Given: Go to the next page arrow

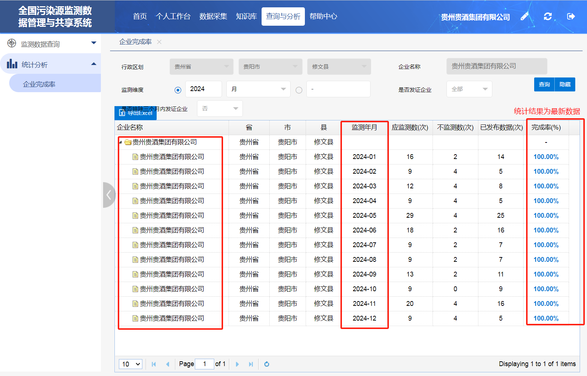Looking at the screenshot, I should click(237, 364).
